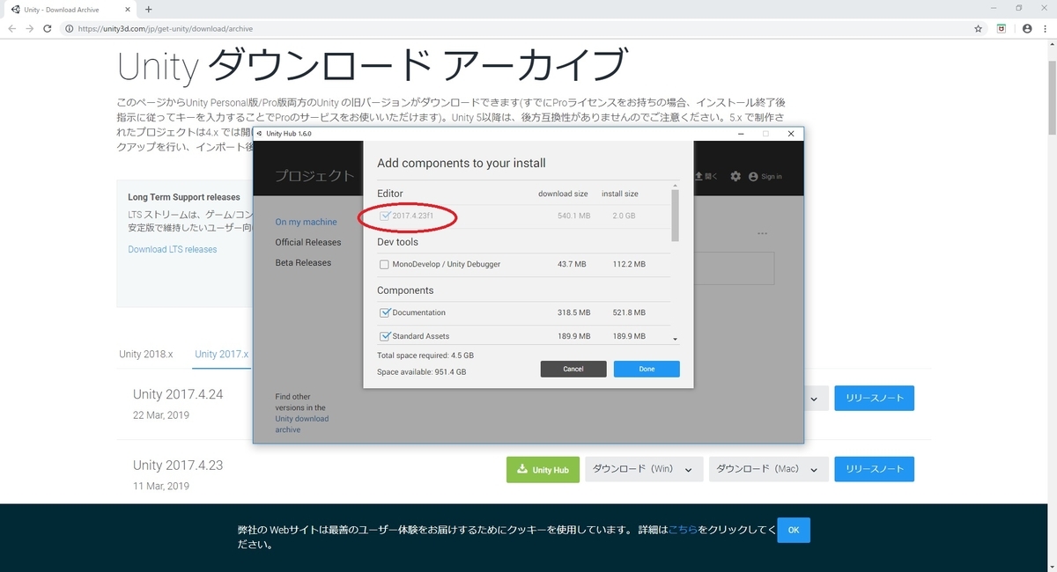Click green Unity Hub button for 2017.4.23
Screen dimensions: 1057x572
point(543,469)
